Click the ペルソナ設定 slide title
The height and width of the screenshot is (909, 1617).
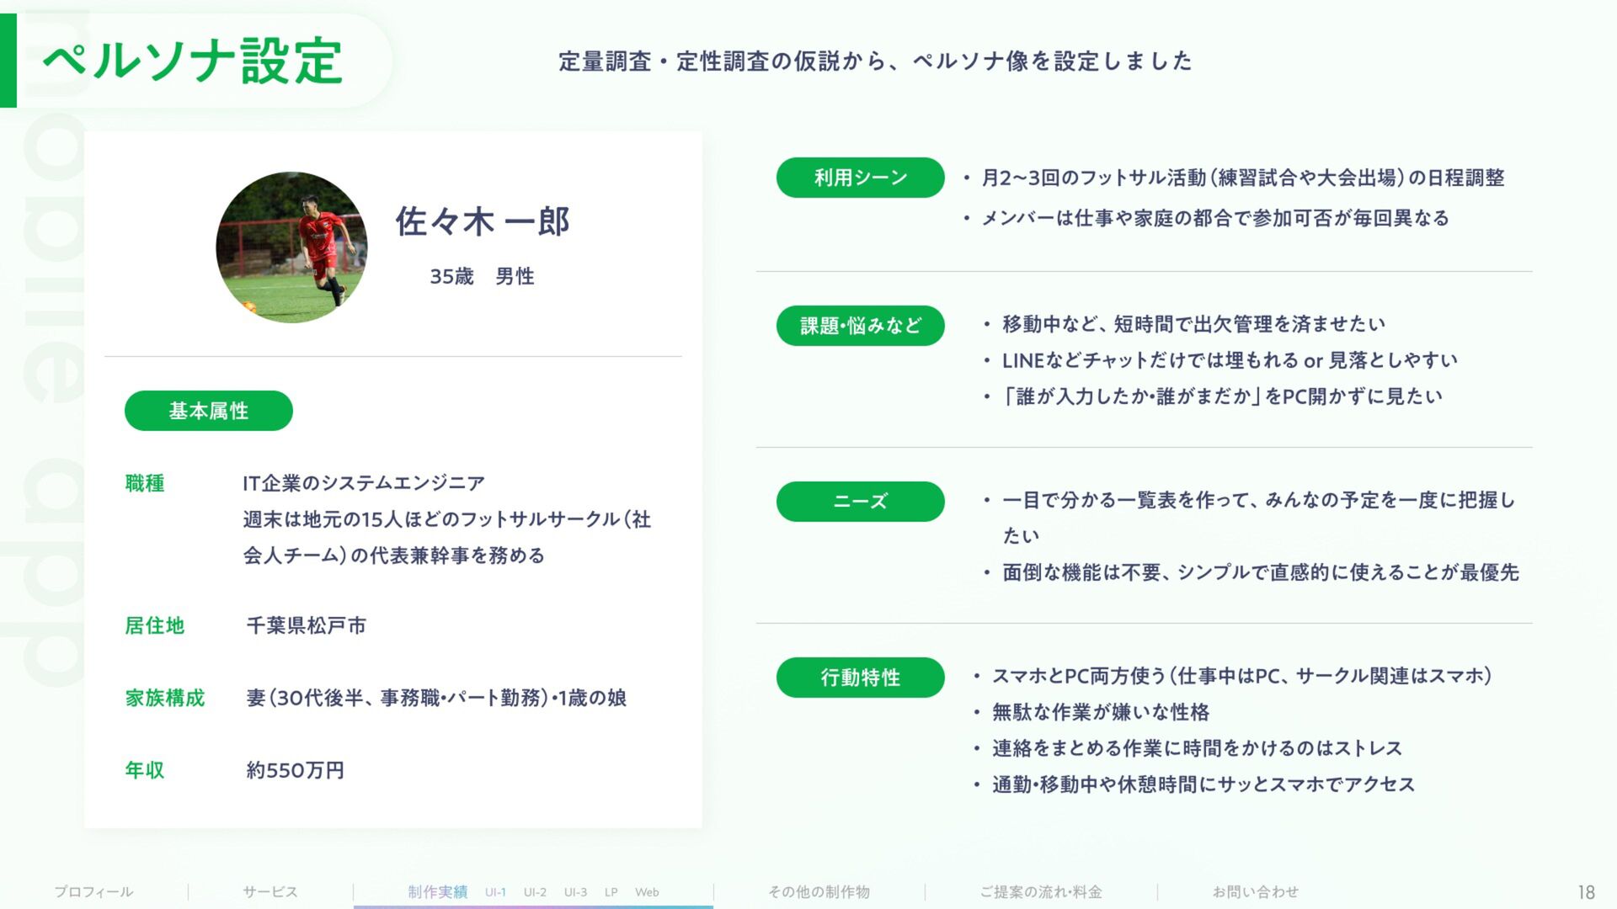point(194,61)
